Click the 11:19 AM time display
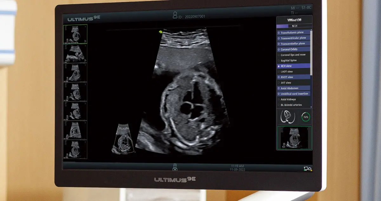The image size is (381, 201). (237, 166)
